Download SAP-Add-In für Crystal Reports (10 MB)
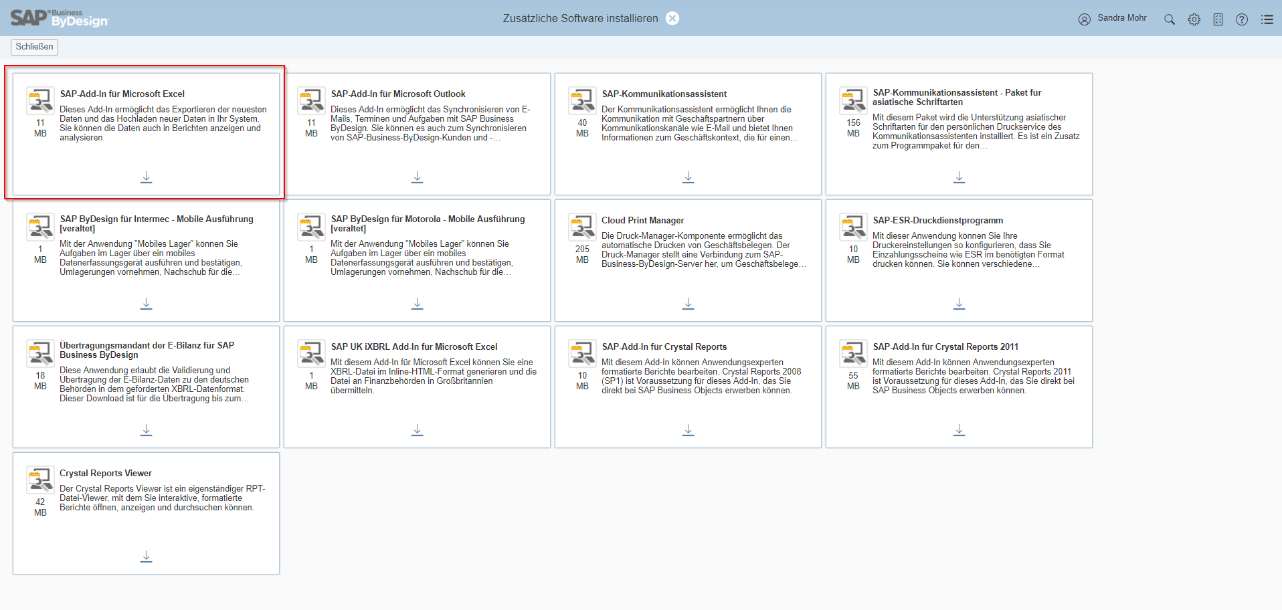Screen dimensions: 1282x610 coord(689,430)
